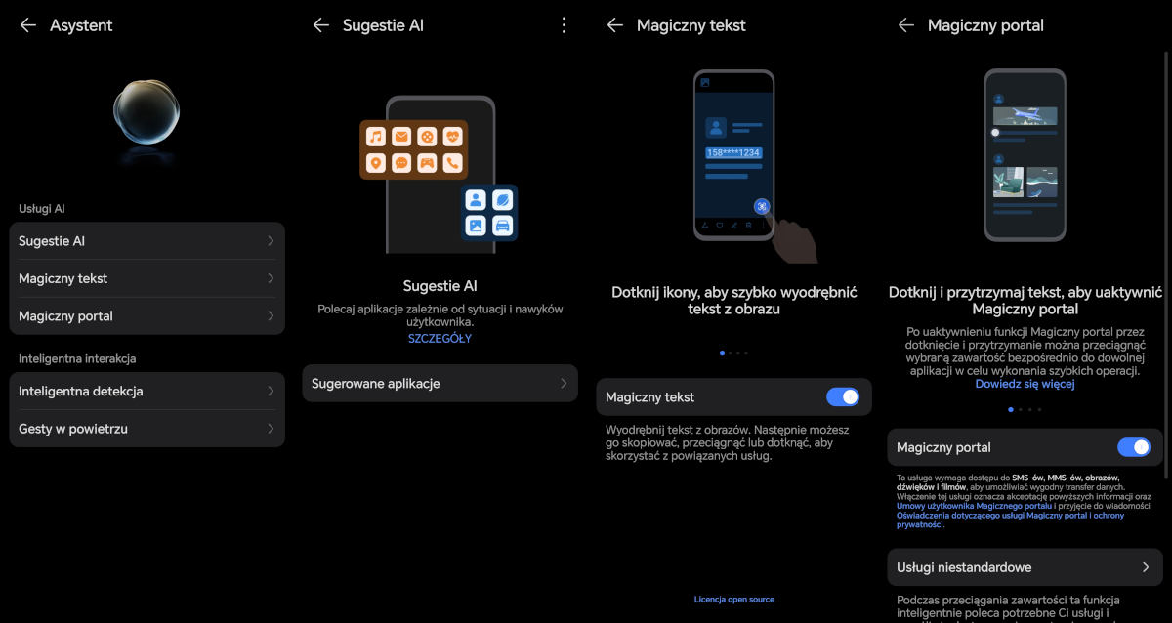Turn off the Magiczny portal switch
Screen dimensions: 1172x623
pyautogui.click(x=1133, y=447)
